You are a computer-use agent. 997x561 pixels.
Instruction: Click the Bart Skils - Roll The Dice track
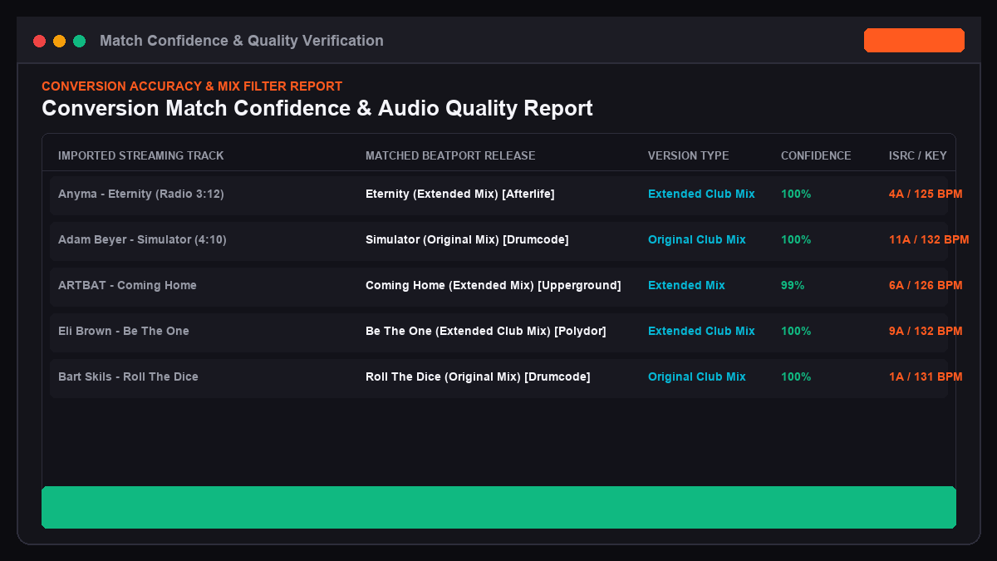tap(128, 376)
